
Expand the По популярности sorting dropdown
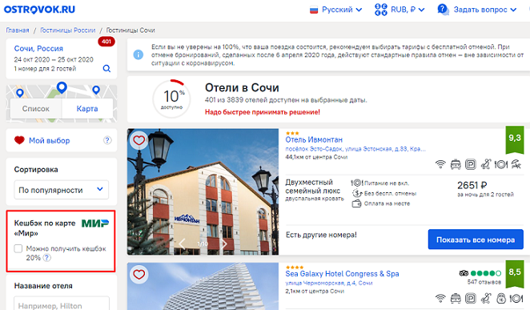62,190
